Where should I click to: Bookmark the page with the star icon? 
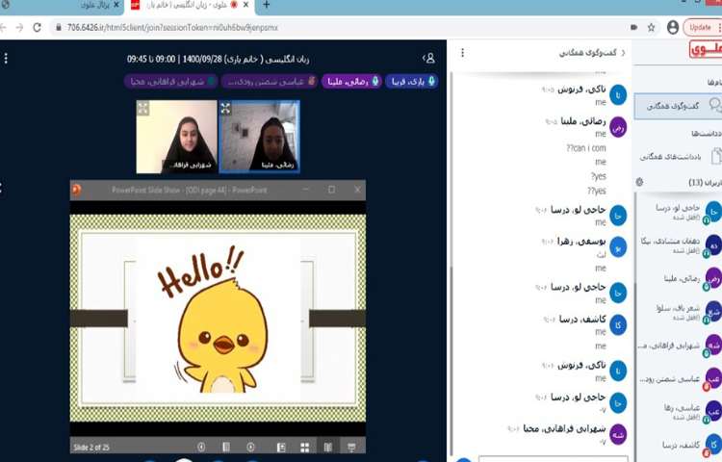tap(651, 28)
